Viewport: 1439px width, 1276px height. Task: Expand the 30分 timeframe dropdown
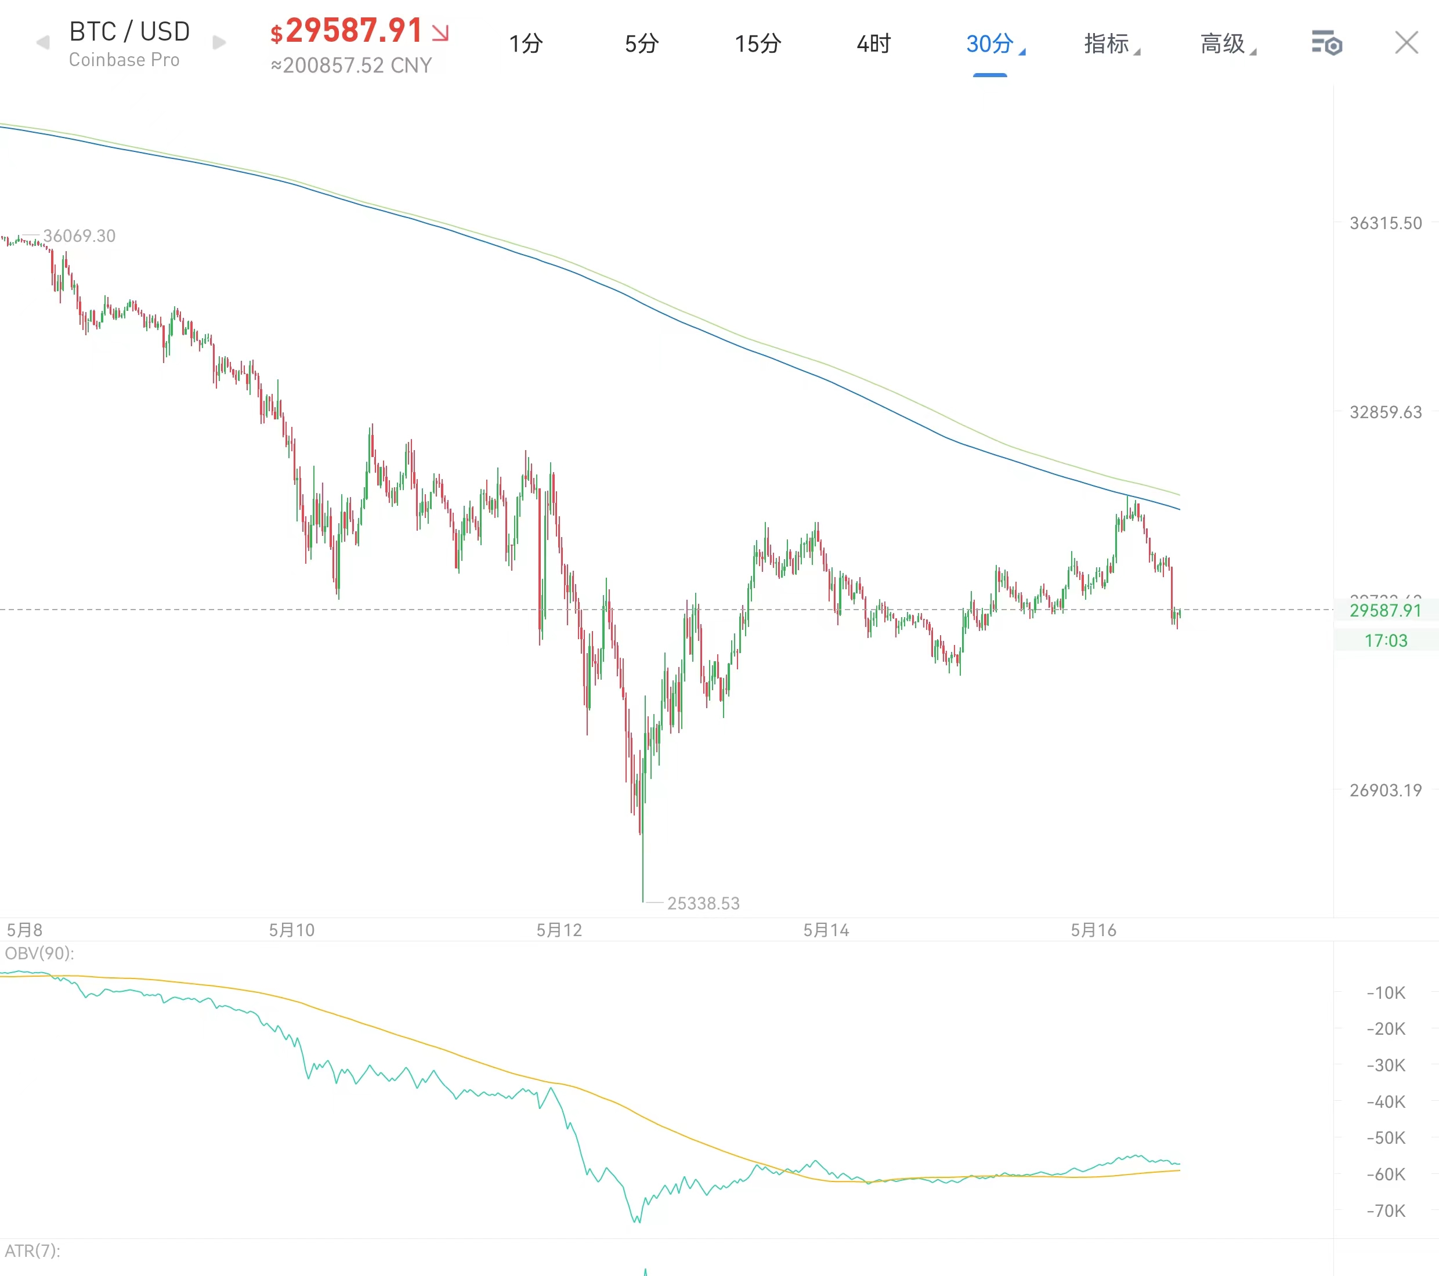[995, 43]
